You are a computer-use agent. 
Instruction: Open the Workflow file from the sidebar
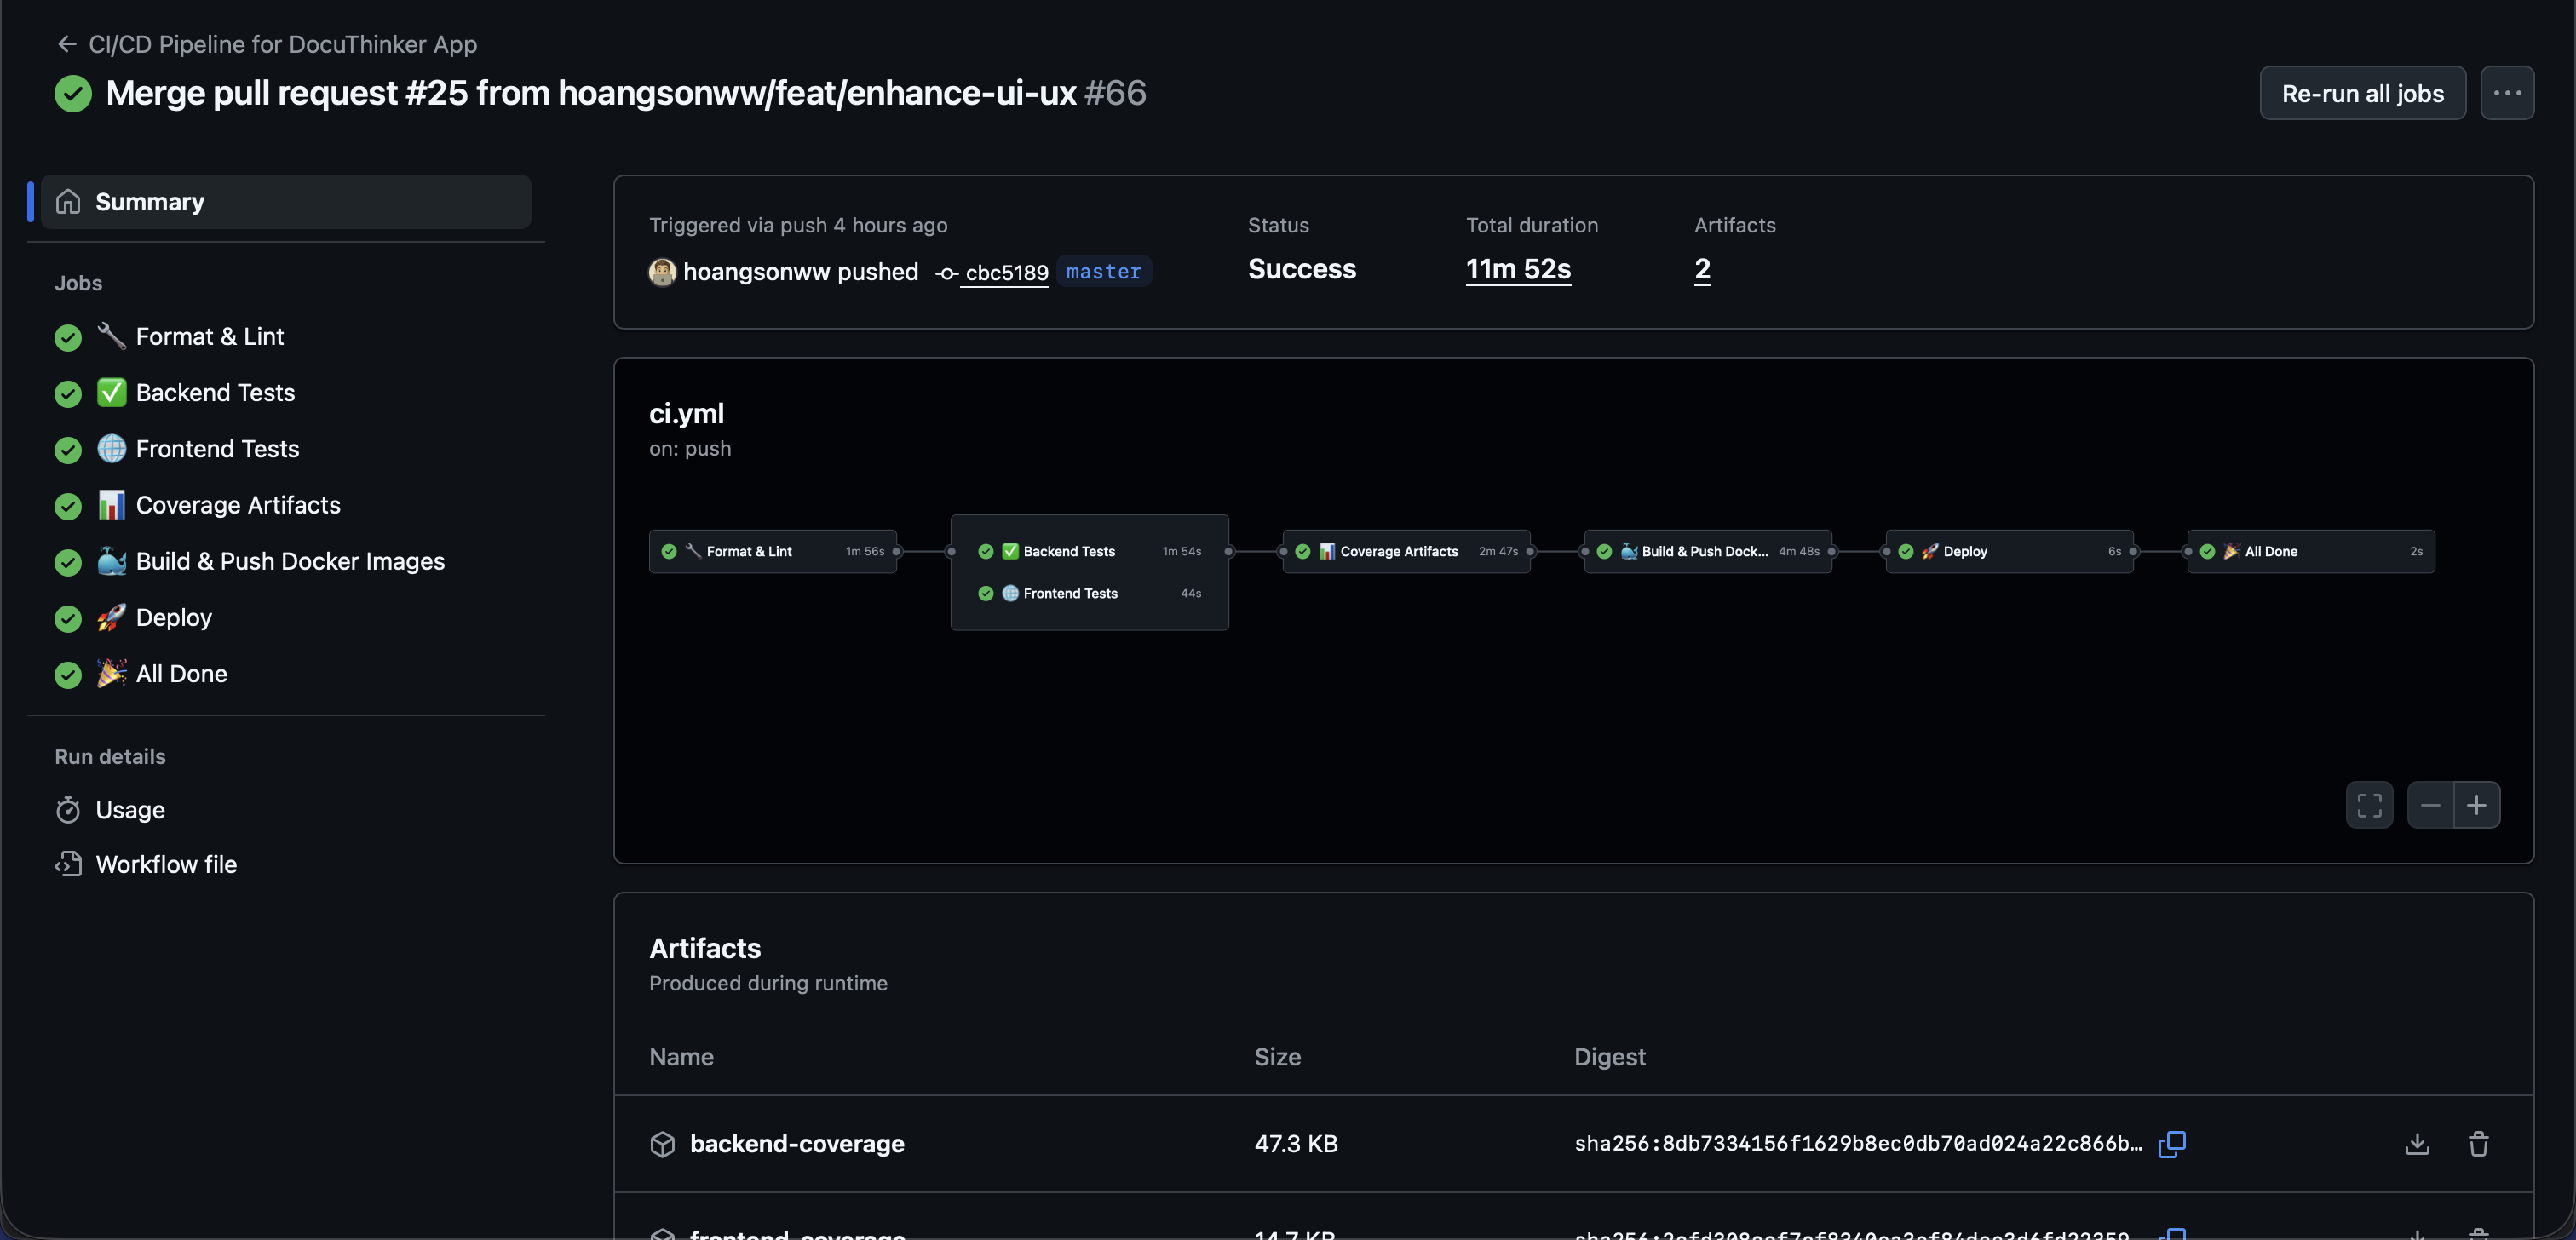click(x=166, y=864)
